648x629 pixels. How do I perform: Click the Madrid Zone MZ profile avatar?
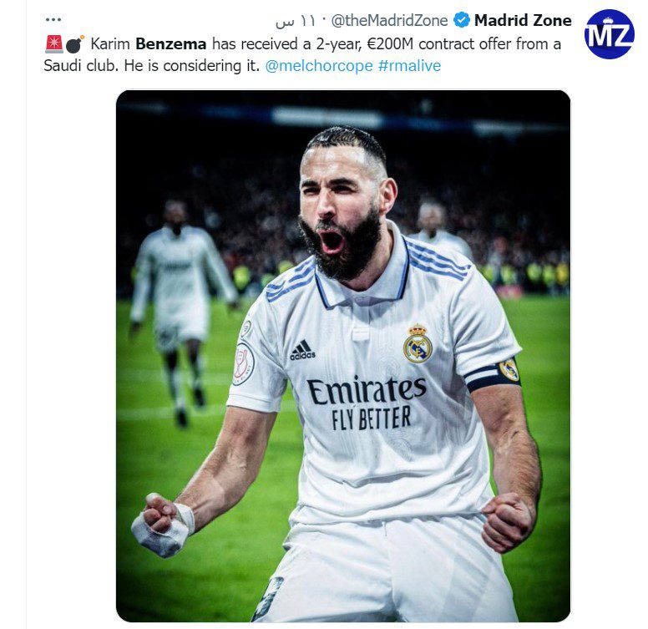[610, 34]
